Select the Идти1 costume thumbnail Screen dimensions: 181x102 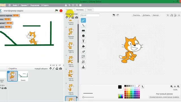coord(71,61)
